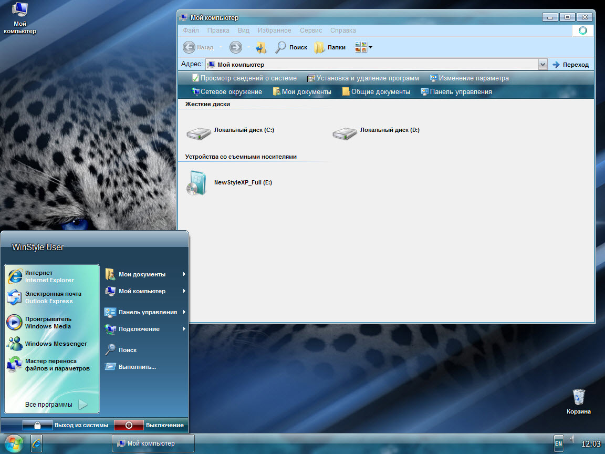The height and width of the screenshot is (454, 605).
Task: Click the throbber logo in the menu bar
Action: [582, 30]
